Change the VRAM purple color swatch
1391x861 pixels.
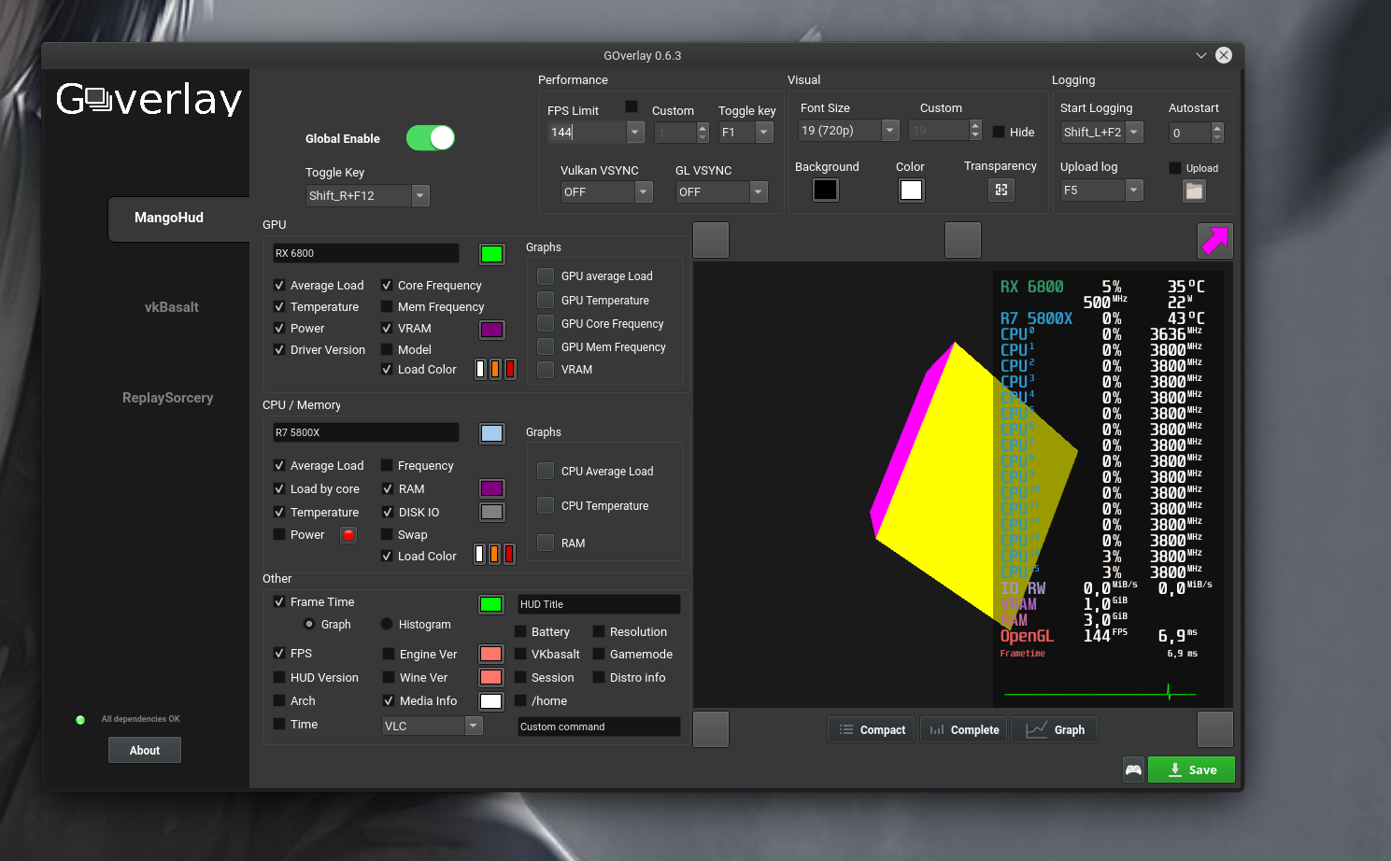tap(491, 329)
